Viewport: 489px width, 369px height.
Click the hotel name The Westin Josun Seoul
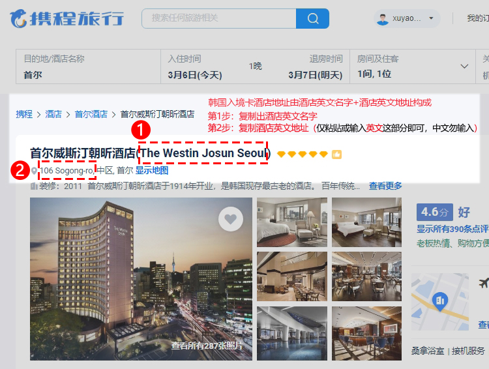[203, 153]
